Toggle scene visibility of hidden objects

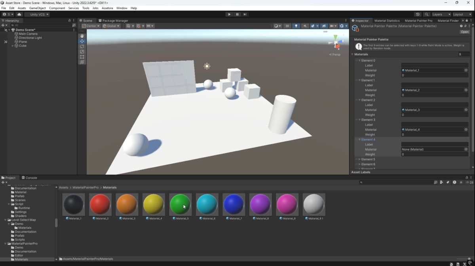[324, 26]
